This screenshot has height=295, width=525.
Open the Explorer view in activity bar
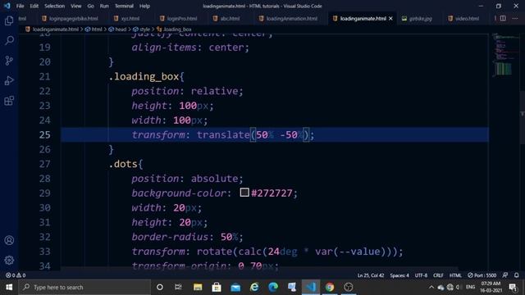coord(9,20)
